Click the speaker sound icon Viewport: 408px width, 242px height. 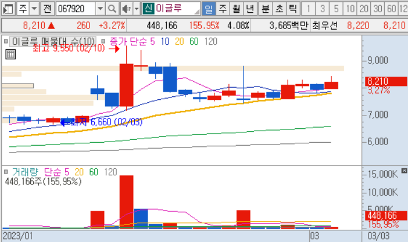(127, 9)
